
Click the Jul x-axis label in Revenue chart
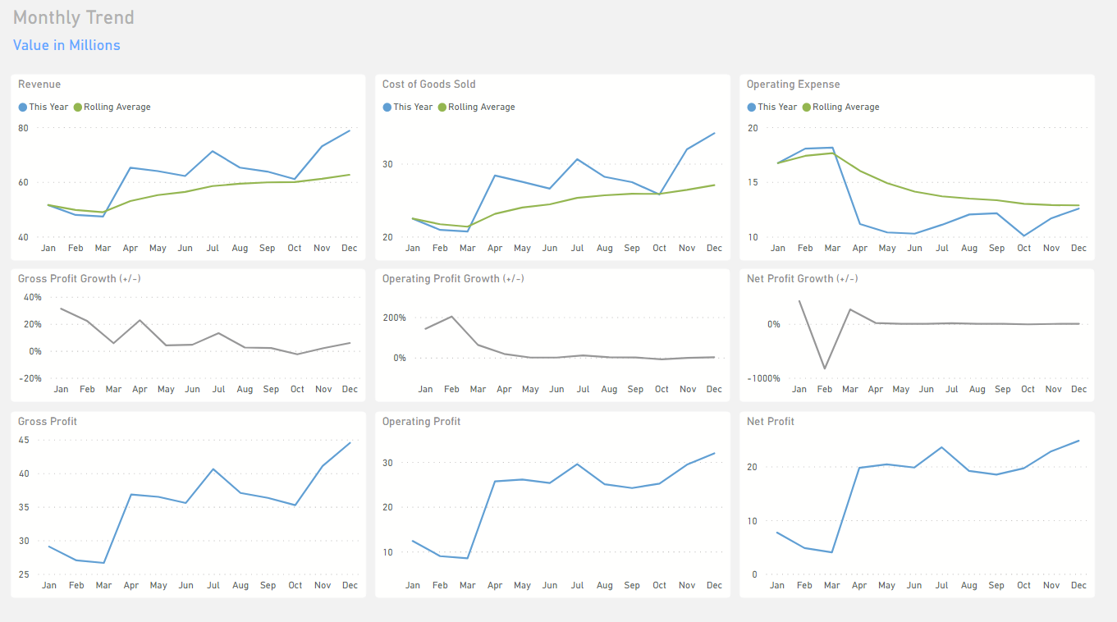[213, 248]
